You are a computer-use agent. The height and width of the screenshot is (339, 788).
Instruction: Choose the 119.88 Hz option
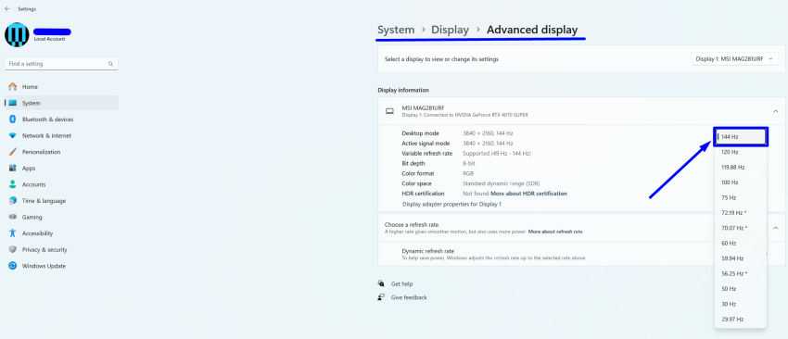[741, 168]
